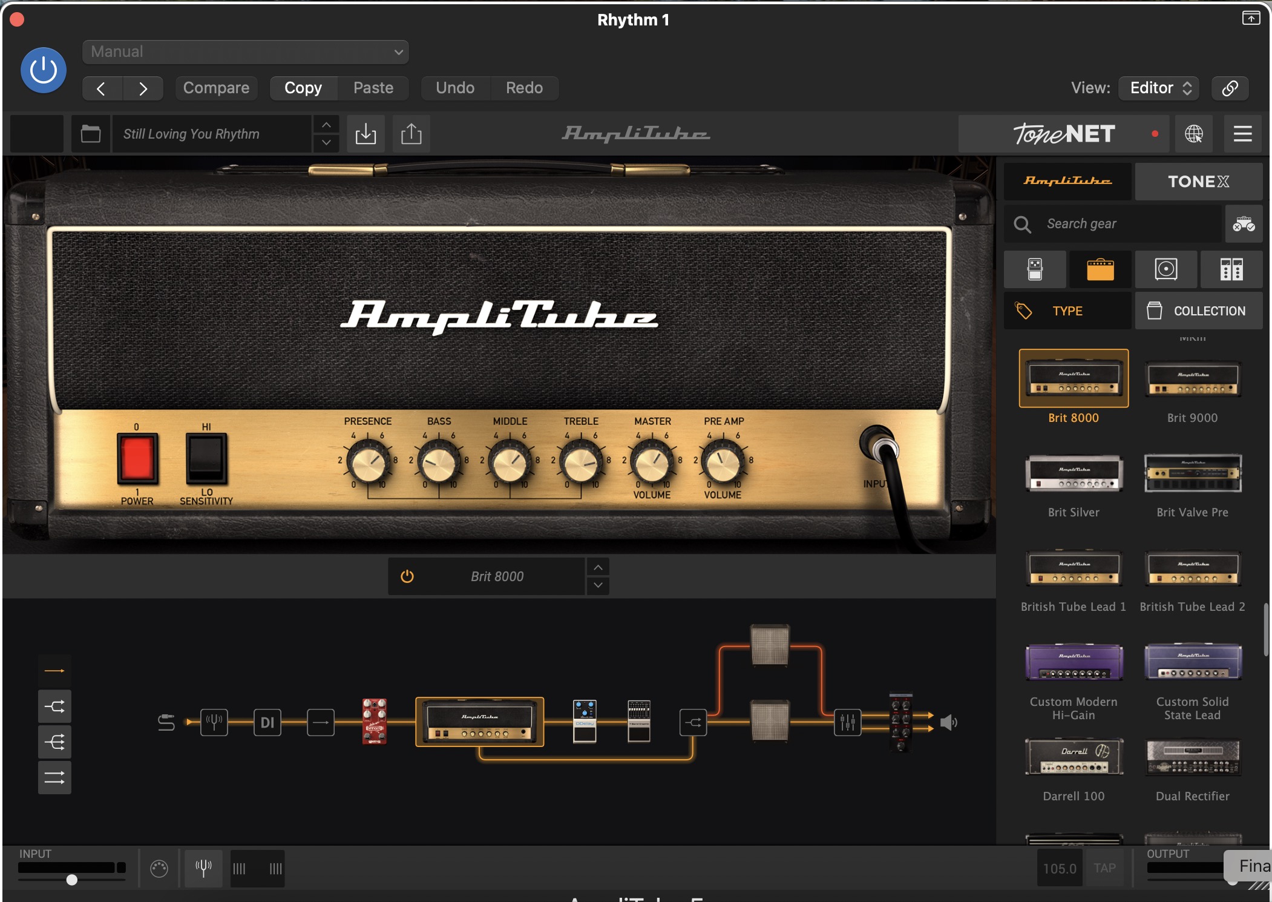Toggle Brit 8000 amp power bypass
The height and width of the screenshot is (902, 1272).
tap(407, 576)
